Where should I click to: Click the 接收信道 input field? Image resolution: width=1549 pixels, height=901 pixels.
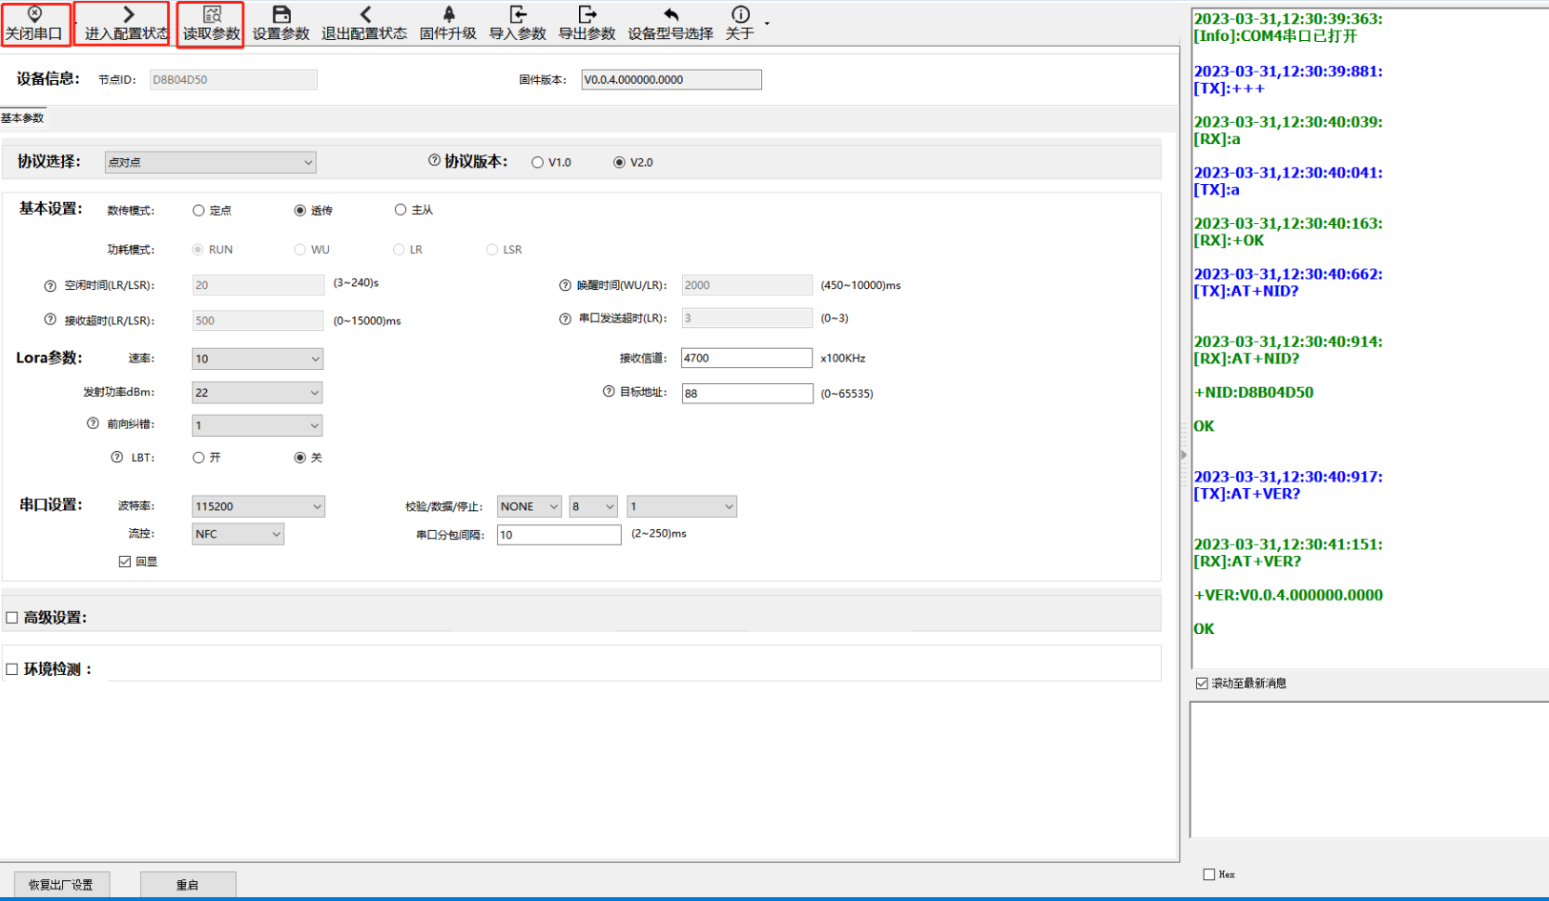(x=746, y=358)
